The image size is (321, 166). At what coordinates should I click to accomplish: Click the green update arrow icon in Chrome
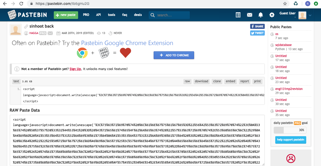coord(316,4)
